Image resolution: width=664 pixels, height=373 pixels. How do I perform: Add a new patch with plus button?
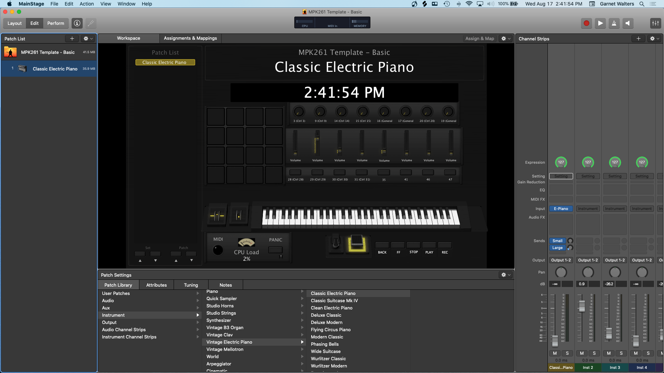coord(72,39)
